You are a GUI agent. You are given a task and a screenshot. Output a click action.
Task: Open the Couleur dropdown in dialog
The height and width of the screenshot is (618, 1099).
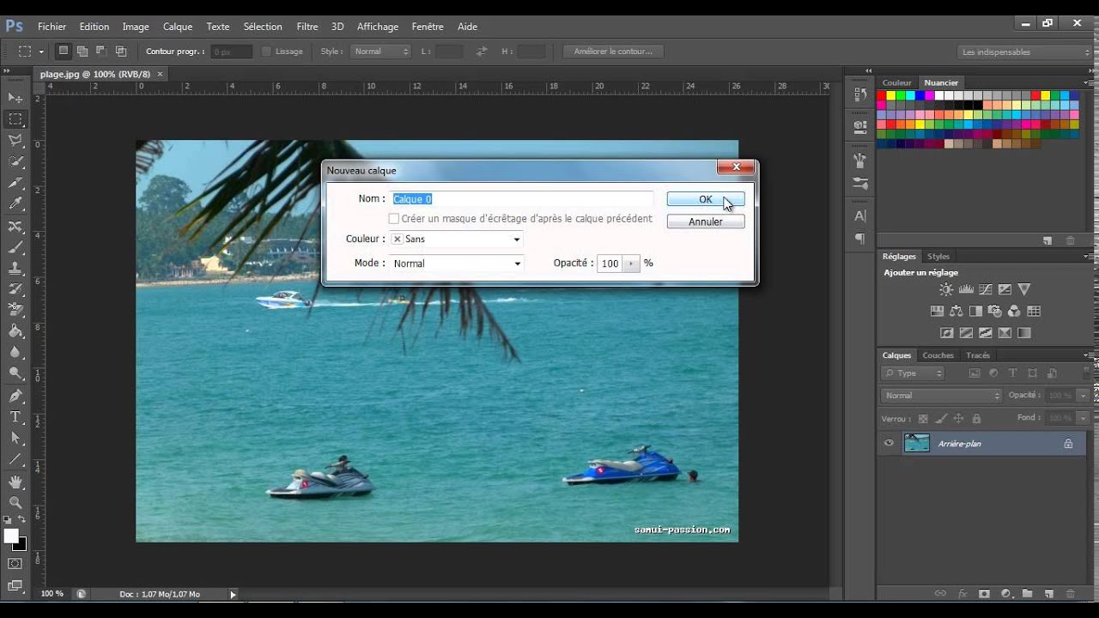(457, 239)
